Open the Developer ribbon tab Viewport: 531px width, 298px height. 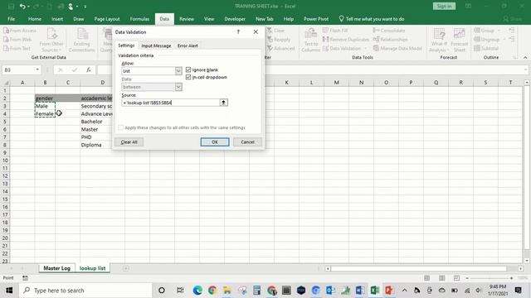click(x=235, y=19)
